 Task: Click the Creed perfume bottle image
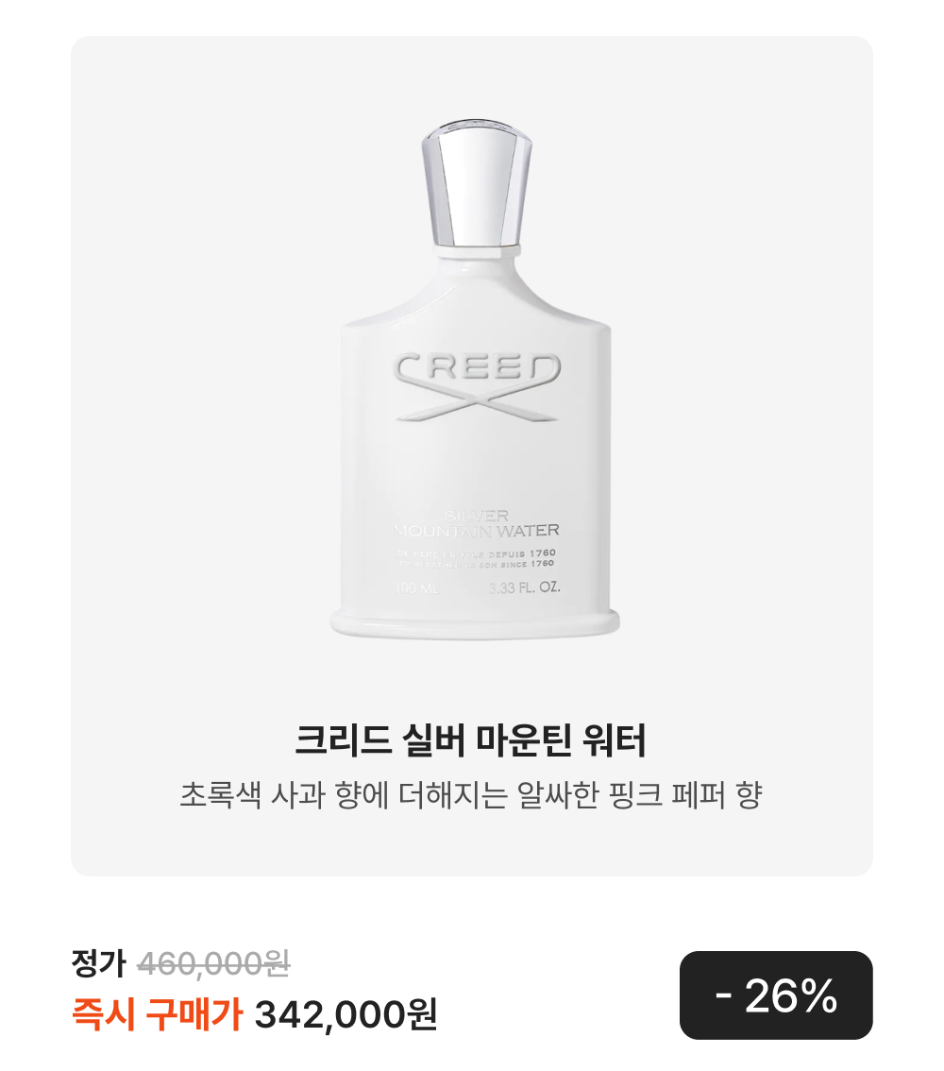(475, 379)
